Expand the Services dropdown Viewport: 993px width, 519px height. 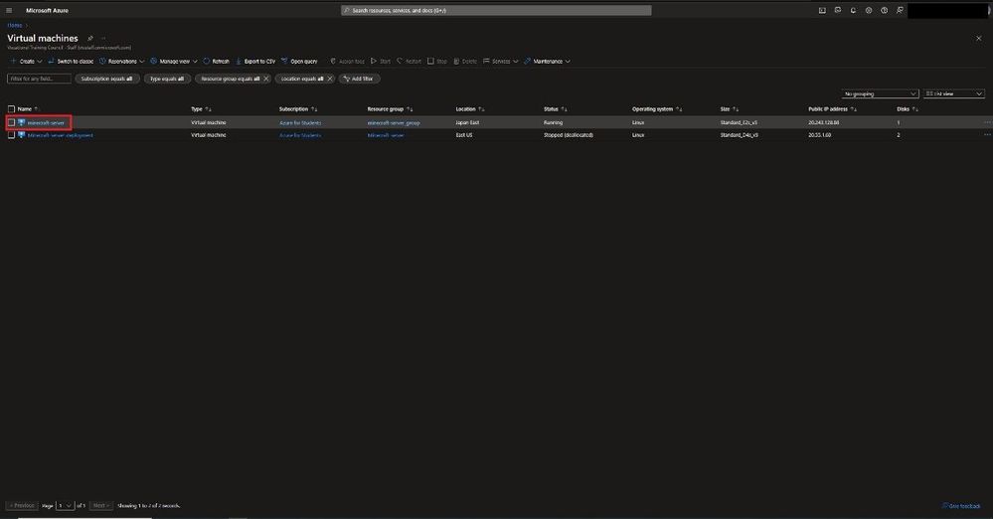tap(501, 62)
